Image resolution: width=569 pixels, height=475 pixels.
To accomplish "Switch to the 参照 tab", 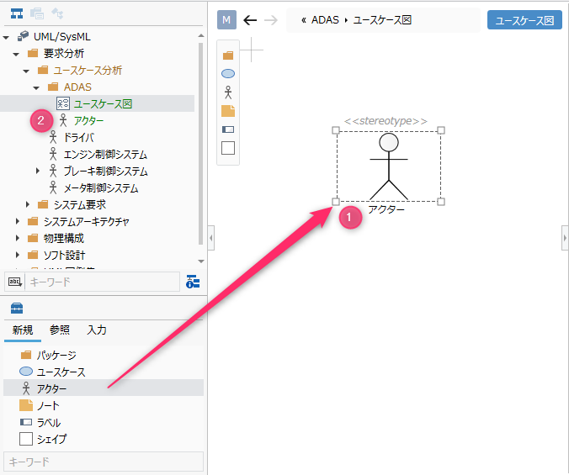I will coord(60,330).
